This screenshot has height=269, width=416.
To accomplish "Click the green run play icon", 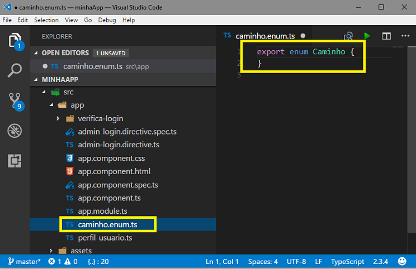I will (367, 36).
